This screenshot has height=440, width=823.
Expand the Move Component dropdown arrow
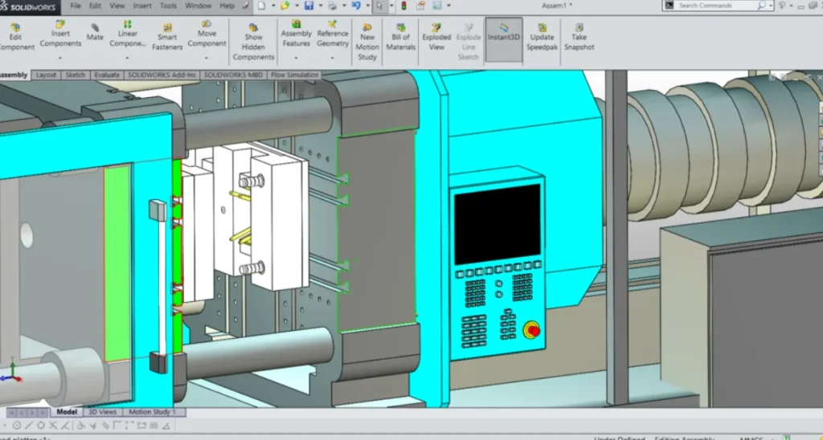pyautogui.click(x=207, y=58)
